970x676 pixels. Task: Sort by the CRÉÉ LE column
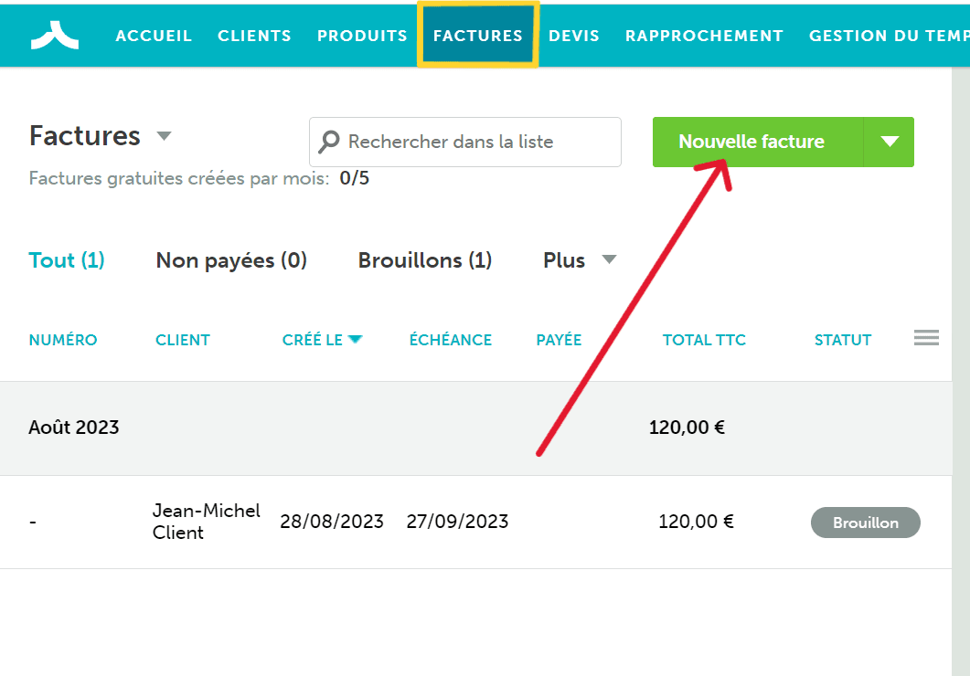point(322,340)
